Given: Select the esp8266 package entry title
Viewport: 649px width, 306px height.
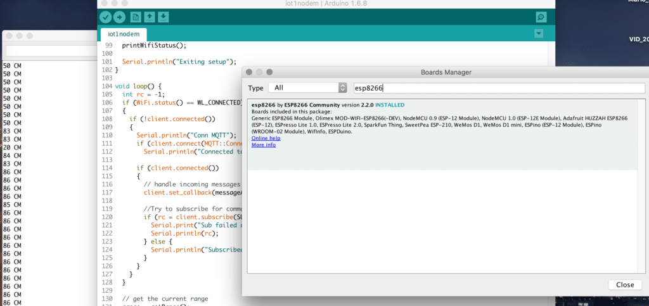Looking at the screenshot, I should (x=263, y=105).
